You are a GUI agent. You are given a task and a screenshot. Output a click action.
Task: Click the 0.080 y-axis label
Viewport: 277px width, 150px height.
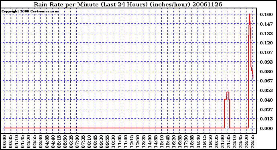[266, 72]
